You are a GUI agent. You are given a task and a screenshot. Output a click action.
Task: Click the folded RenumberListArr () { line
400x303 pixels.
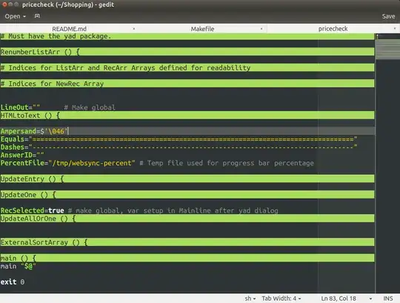point(187,52)
